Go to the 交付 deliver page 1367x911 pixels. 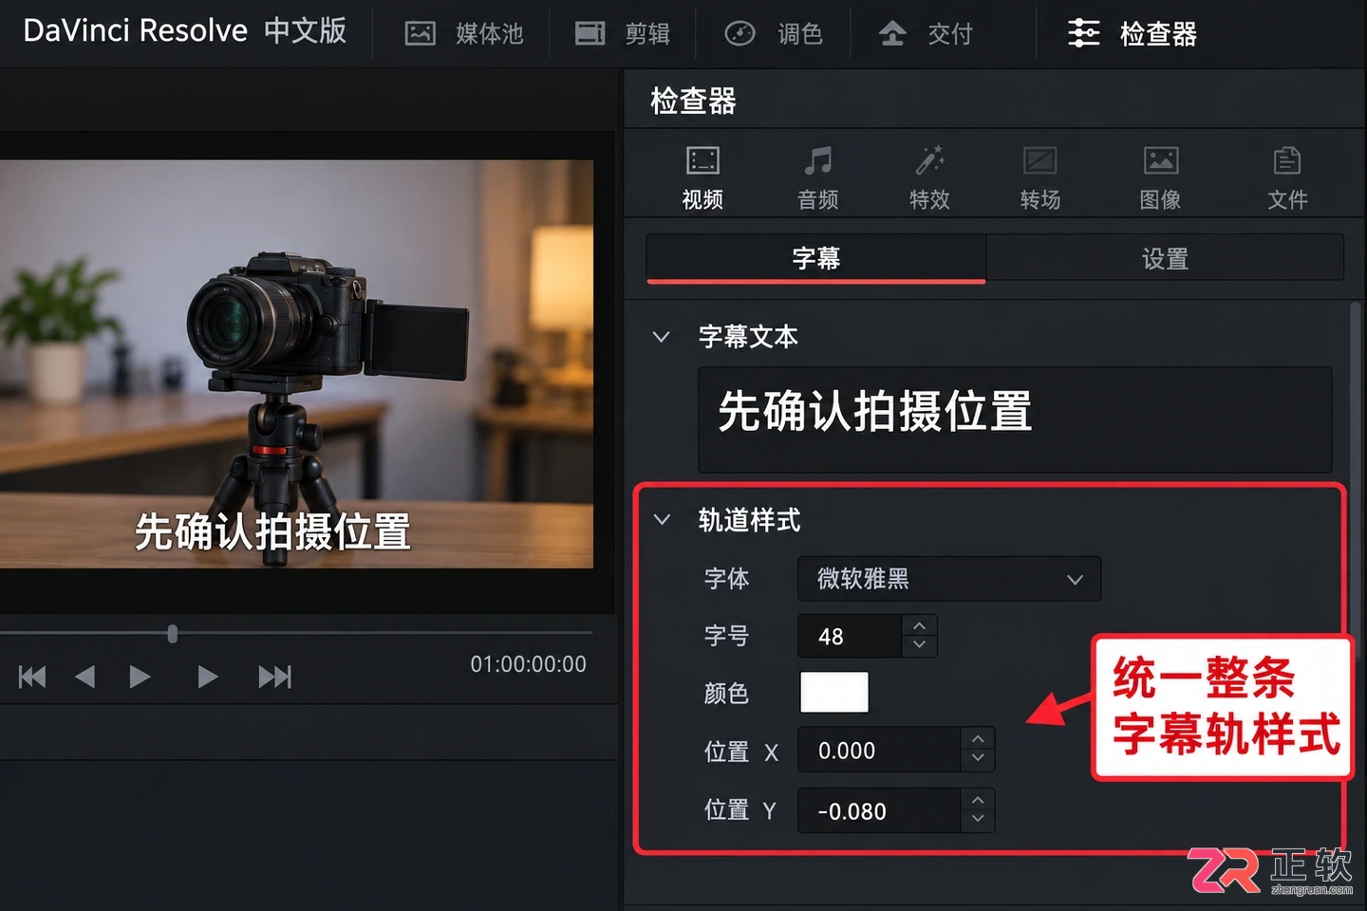(926, 34)
